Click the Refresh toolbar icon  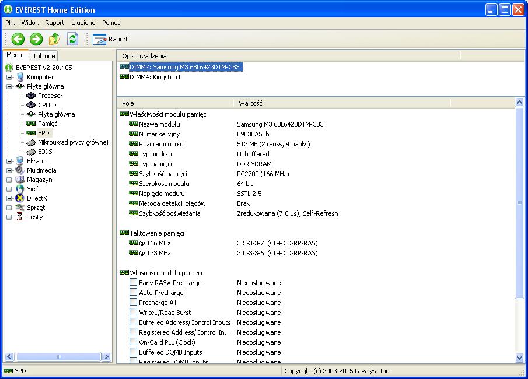point(72,39)
